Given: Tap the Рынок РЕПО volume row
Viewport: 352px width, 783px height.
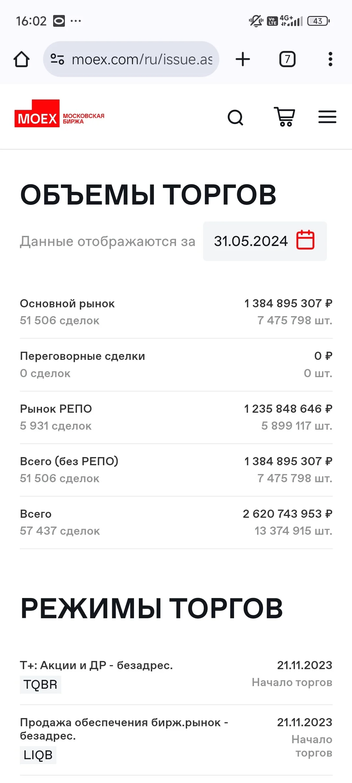Looking at the screenshot, I should [x=176, y=417].
